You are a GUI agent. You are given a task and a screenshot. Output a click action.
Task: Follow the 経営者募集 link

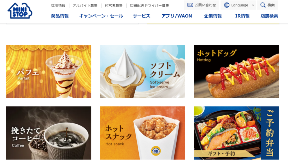tap(114, 6)
